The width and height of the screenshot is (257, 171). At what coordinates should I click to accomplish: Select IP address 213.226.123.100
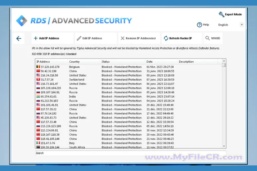click(x=51, y=126)
